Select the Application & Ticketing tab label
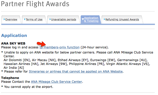The width and height of the screenshot is (158, 95). tap(91, 19)
